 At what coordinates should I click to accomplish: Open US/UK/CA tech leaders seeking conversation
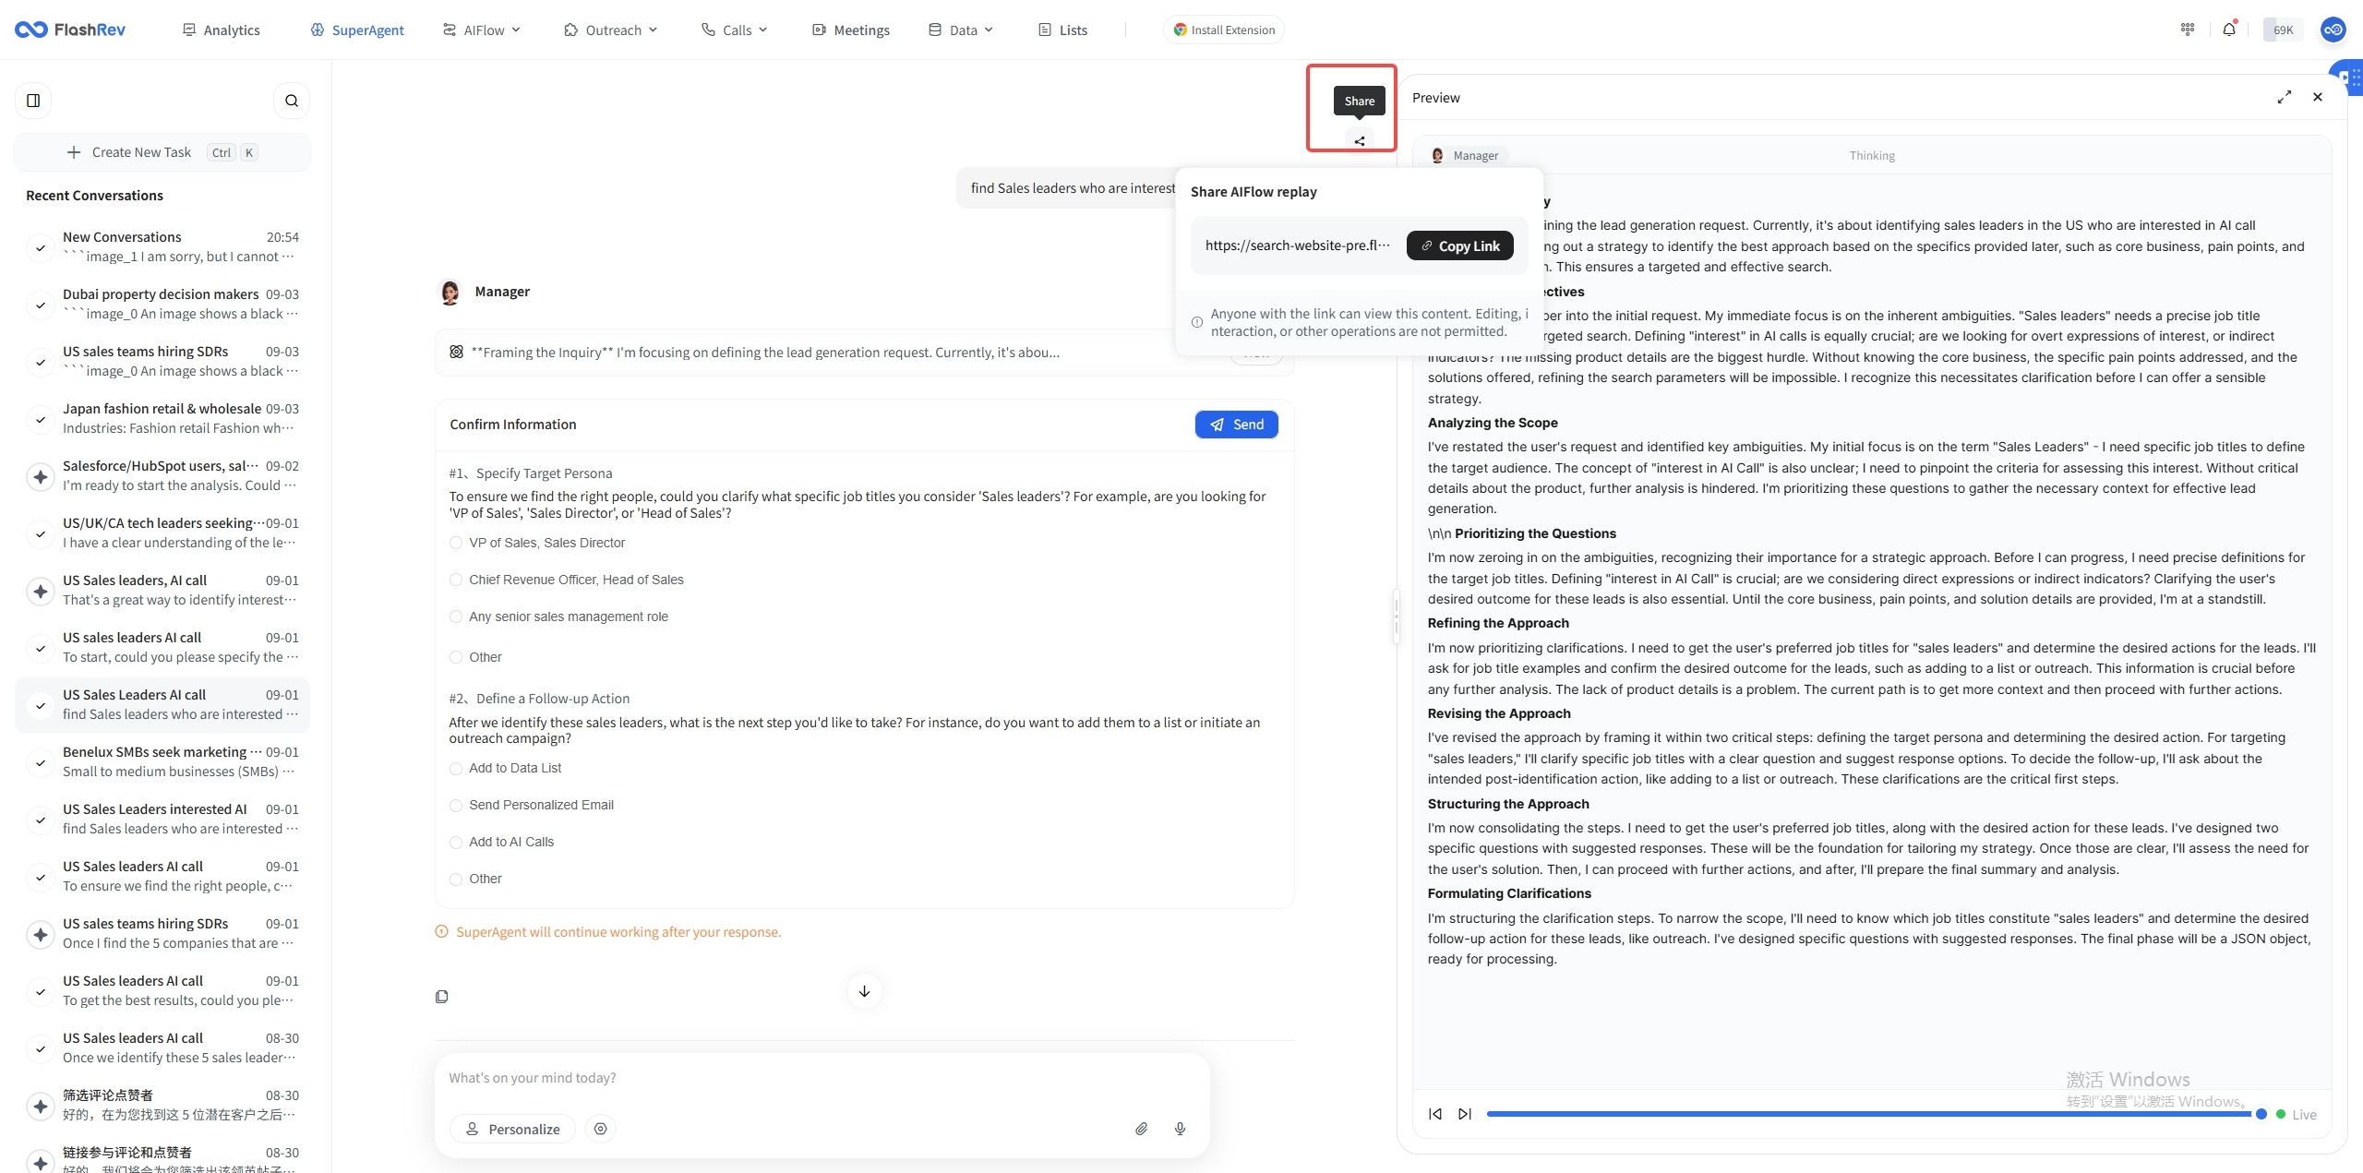point(162,533)
